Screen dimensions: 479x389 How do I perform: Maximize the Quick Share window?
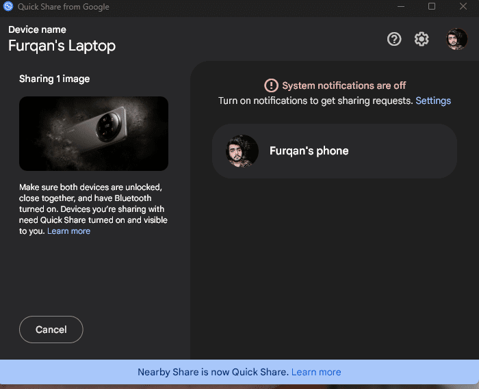432,6
